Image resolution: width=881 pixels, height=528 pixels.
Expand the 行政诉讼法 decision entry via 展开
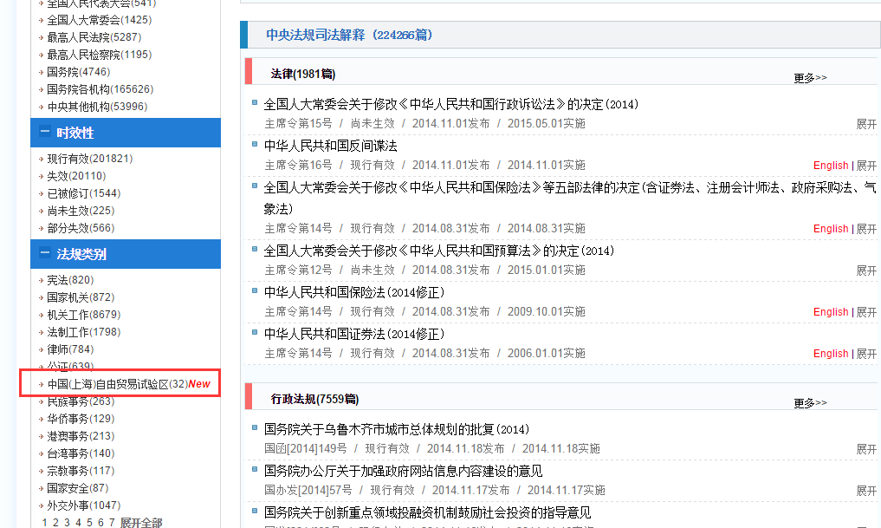866,124
